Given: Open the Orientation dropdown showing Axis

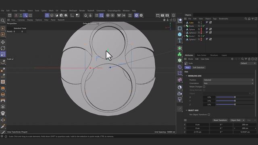Looking at the screenshot, I should [x=229, y=83].
